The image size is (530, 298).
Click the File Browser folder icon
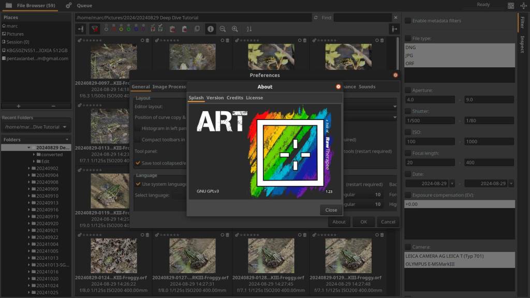(9, 5)
